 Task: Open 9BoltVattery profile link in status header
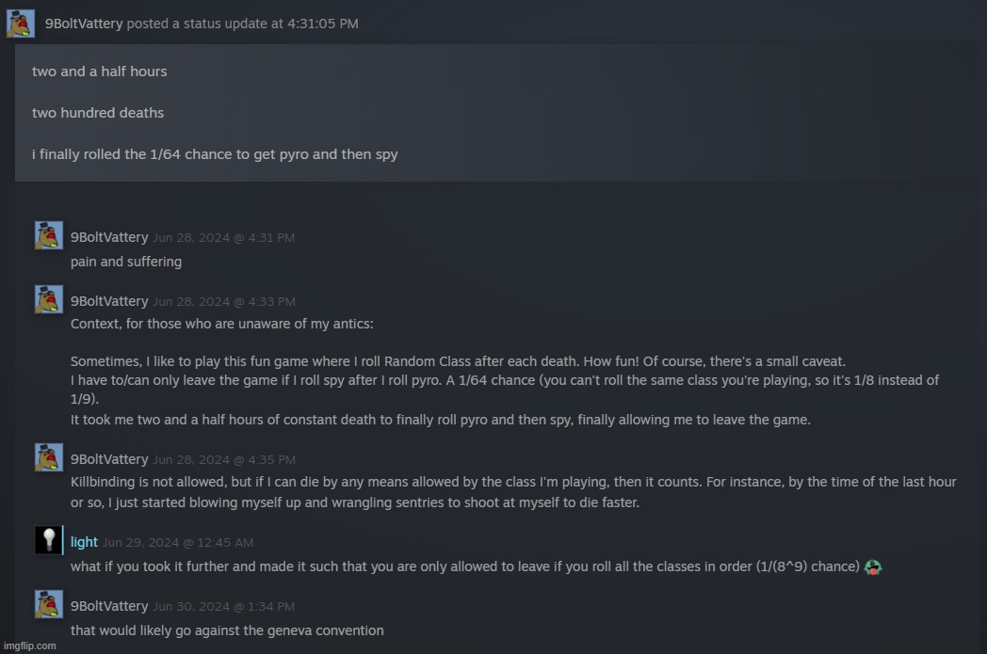pyautogui.click(x=84, y=24)
